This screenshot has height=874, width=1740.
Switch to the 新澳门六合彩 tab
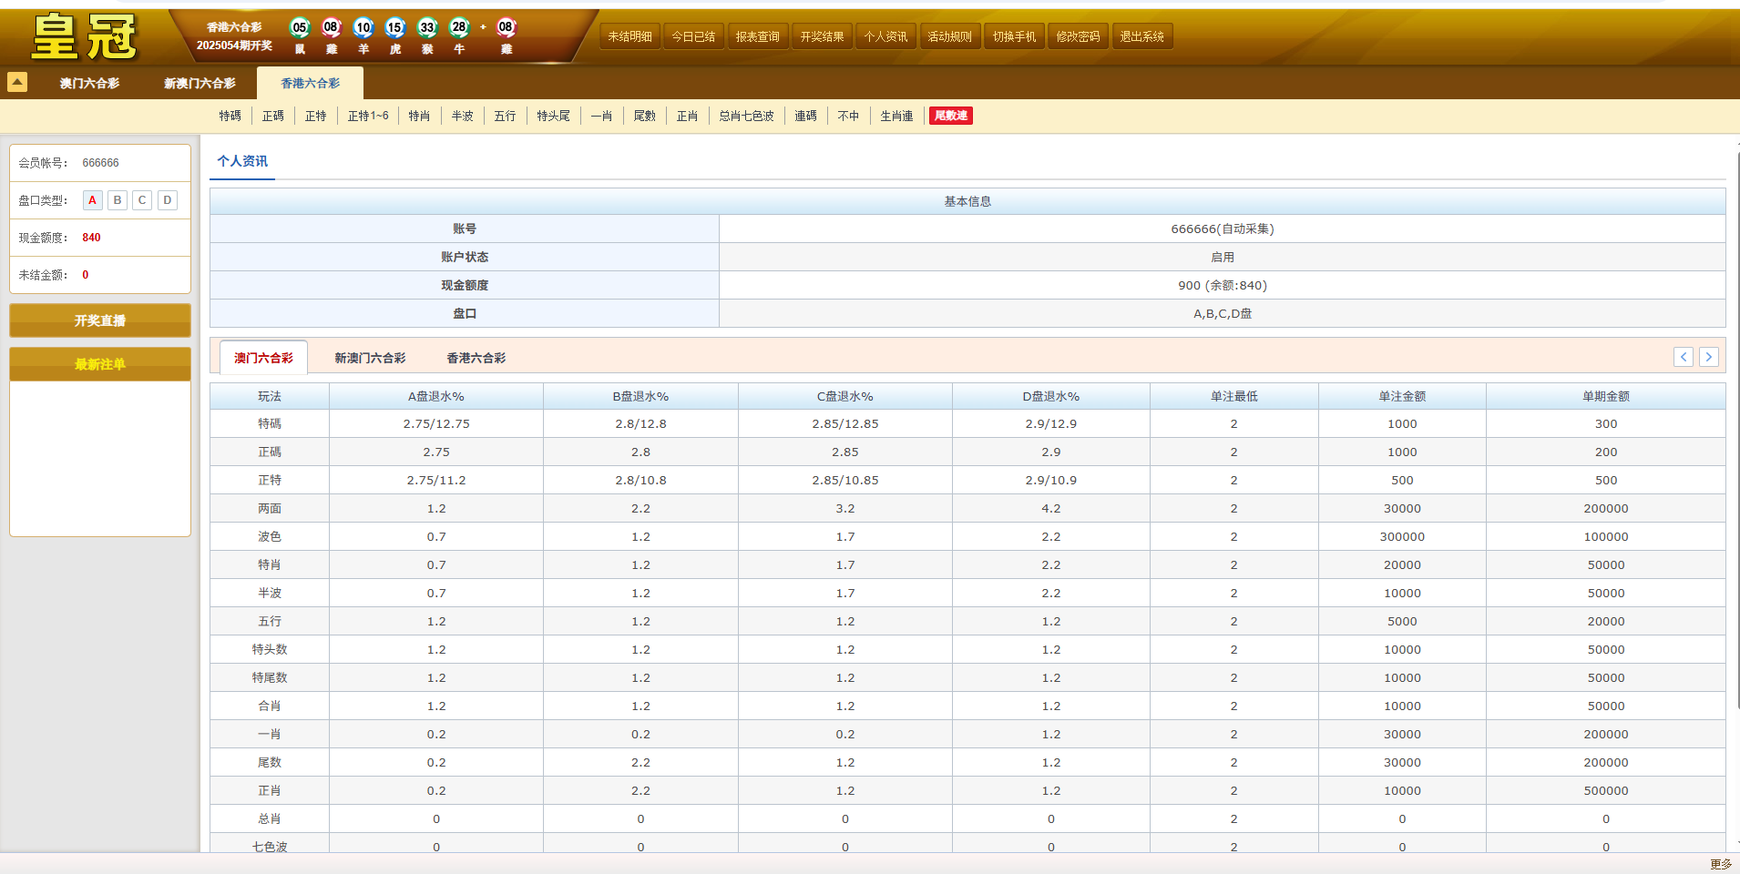coord(198,83)
